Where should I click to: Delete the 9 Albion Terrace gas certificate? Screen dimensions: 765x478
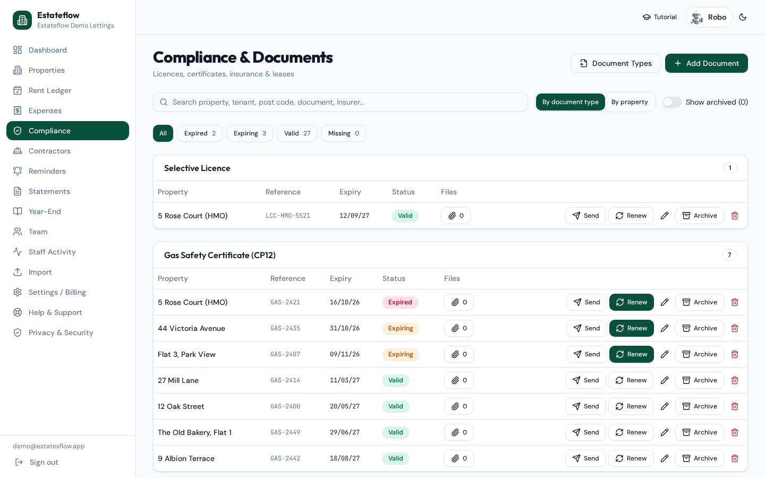click(x=735, y=458)
